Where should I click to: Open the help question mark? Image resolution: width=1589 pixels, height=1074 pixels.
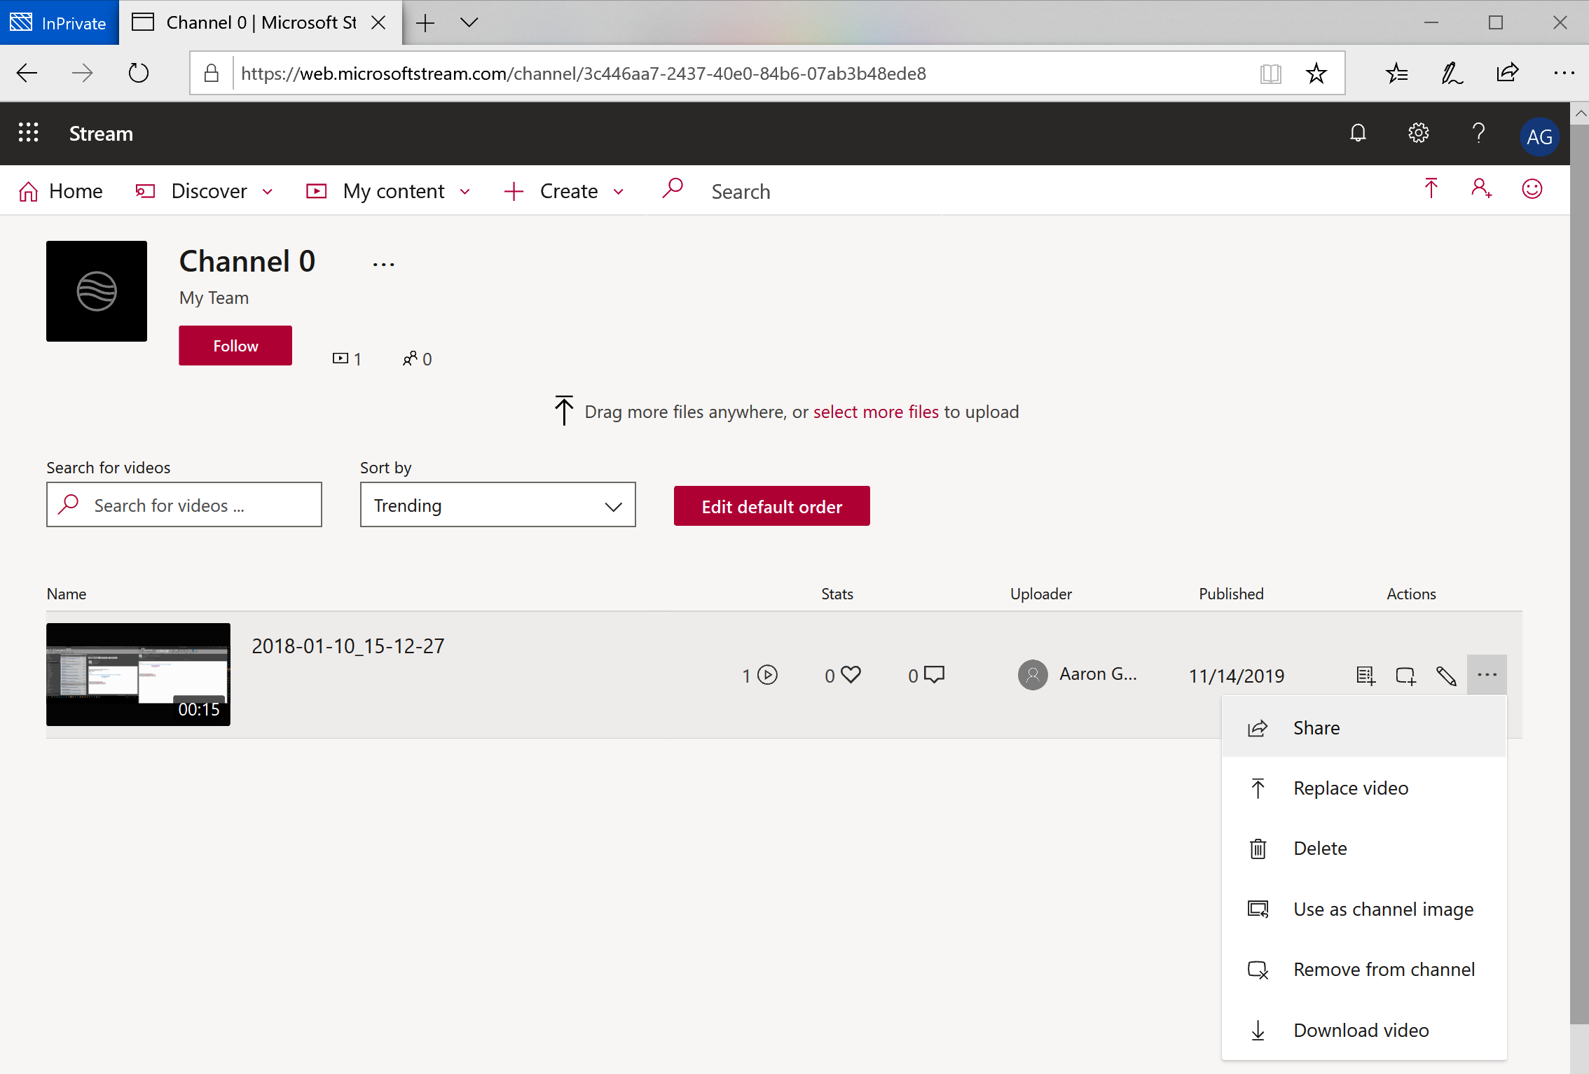point(1478,133)
